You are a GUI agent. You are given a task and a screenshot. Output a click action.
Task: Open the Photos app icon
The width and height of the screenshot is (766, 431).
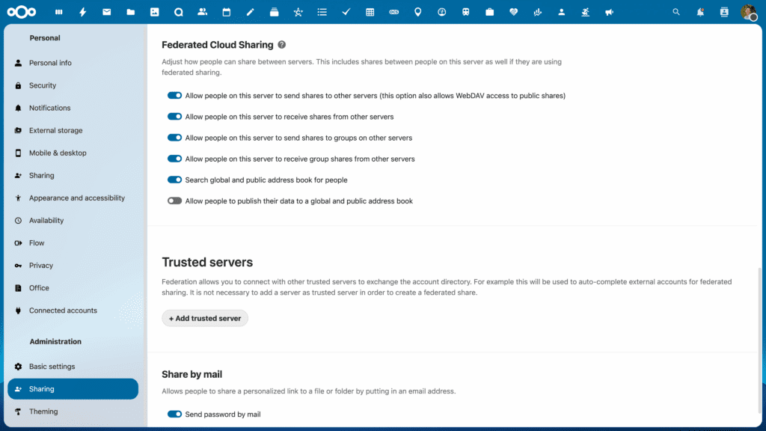[x=154, y=11]
